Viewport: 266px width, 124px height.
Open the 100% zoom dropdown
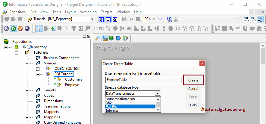[154, 19]
